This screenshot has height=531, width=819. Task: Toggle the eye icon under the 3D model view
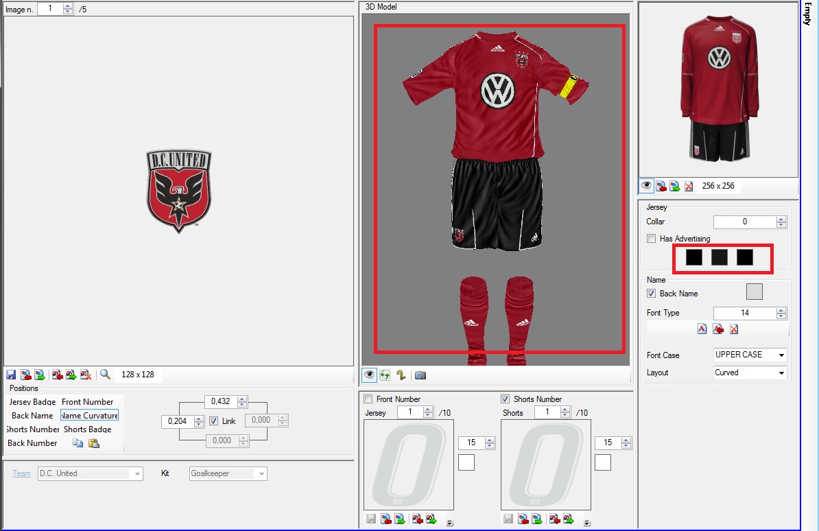click(370, 375)
